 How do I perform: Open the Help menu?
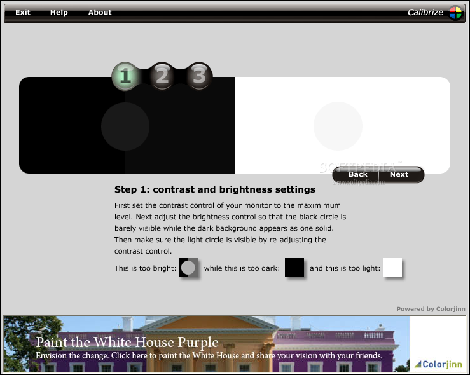tap(59, 12)
